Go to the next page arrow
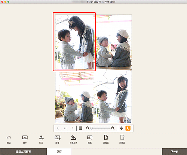This screenshot has height=155, width=187. point(73,128)
